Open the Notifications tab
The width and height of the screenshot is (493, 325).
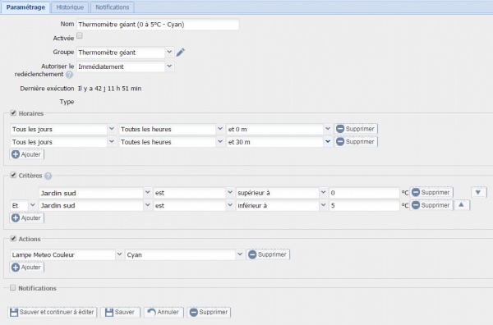pyautogui.click(x=113, y=7)
